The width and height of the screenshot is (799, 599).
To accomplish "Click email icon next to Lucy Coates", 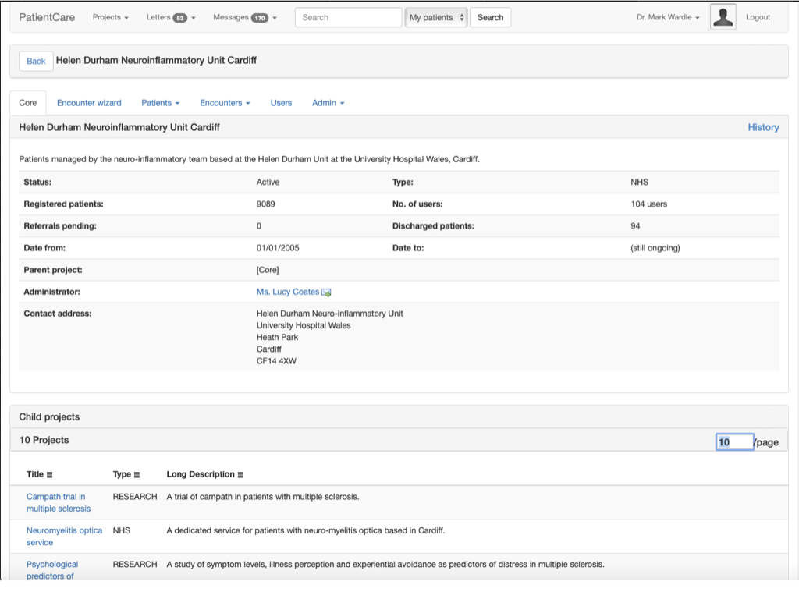I will 327,292.
